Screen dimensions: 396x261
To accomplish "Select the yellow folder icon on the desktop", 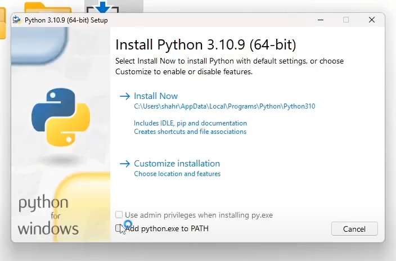I will tap(48, 7).
